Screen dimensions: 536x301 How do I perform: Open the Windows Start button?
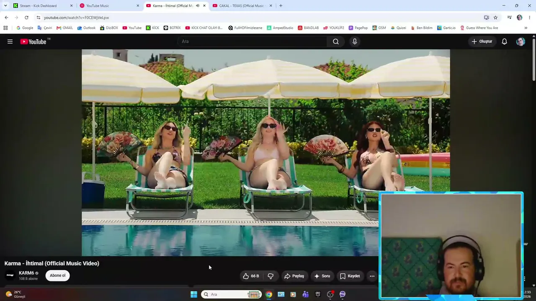tap(194, 294)
